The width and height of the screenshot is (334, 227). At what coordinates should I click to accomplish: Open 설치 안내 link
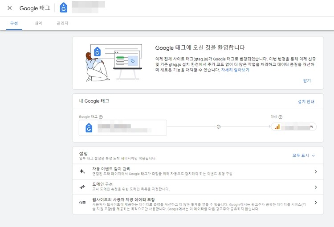tap(306, 102)
